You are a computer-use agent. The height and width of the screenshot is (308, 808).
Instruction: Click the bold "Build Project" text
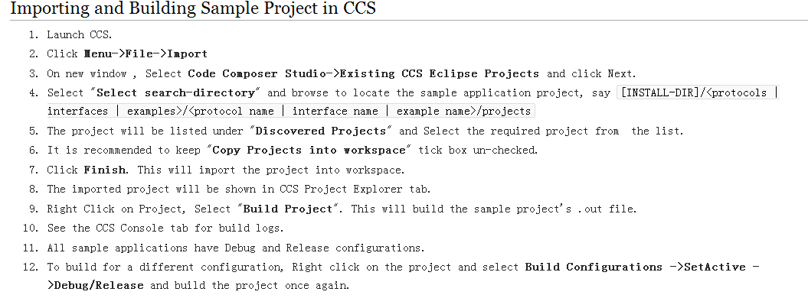point(288,209)
